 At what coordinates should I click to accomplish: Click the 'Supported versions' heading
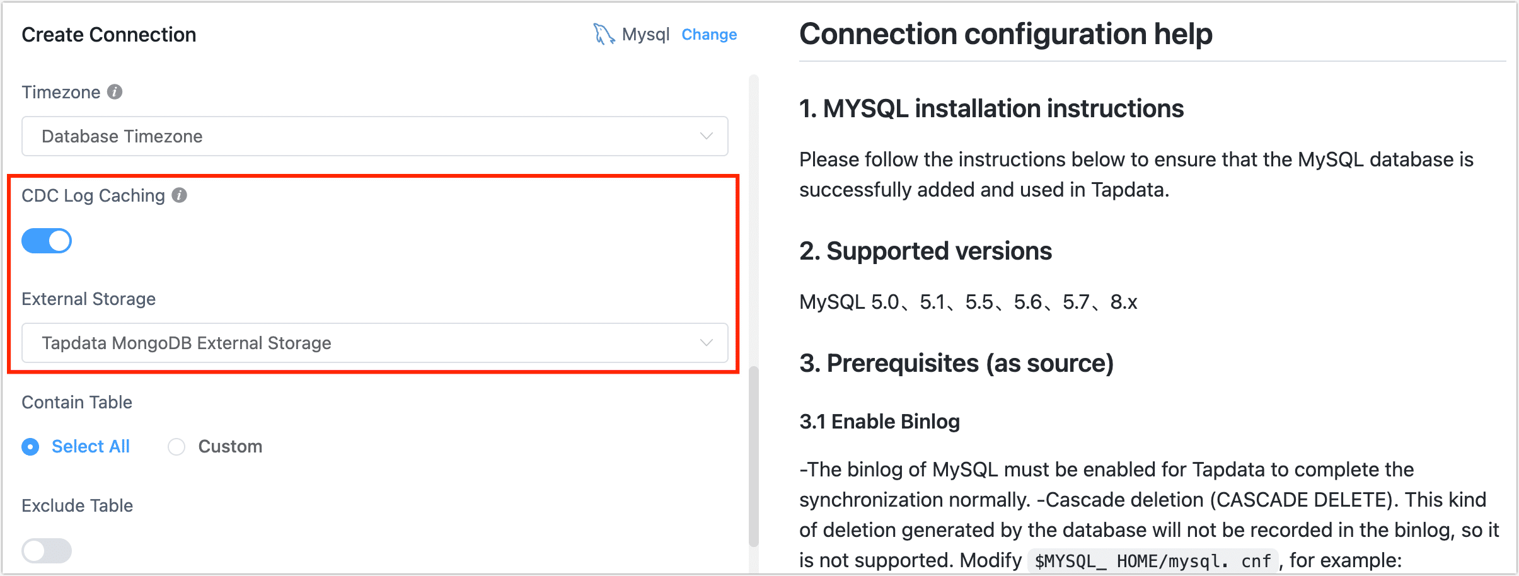(925, 251)
